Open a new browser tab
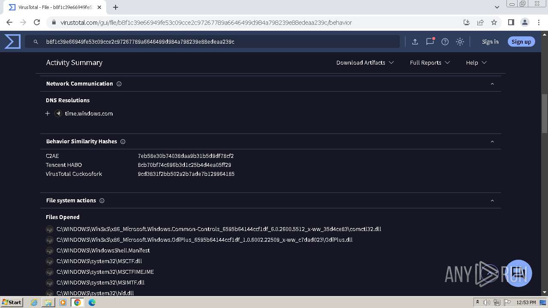Image resolution: width=548 pixels, height=308 pixels. click(x=116, y=7)
